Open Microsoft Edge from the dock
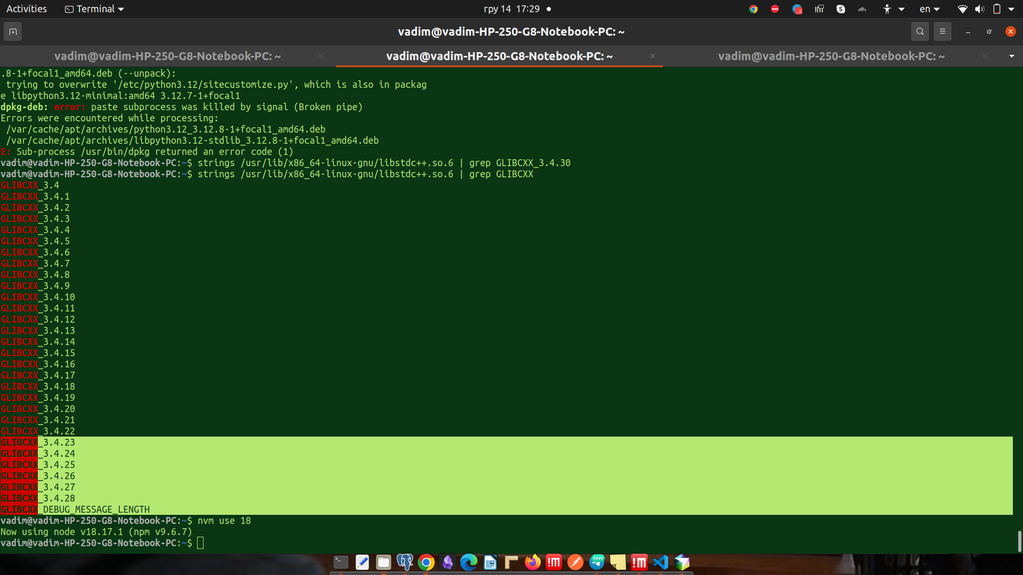1023x575 pixels. 468,562
